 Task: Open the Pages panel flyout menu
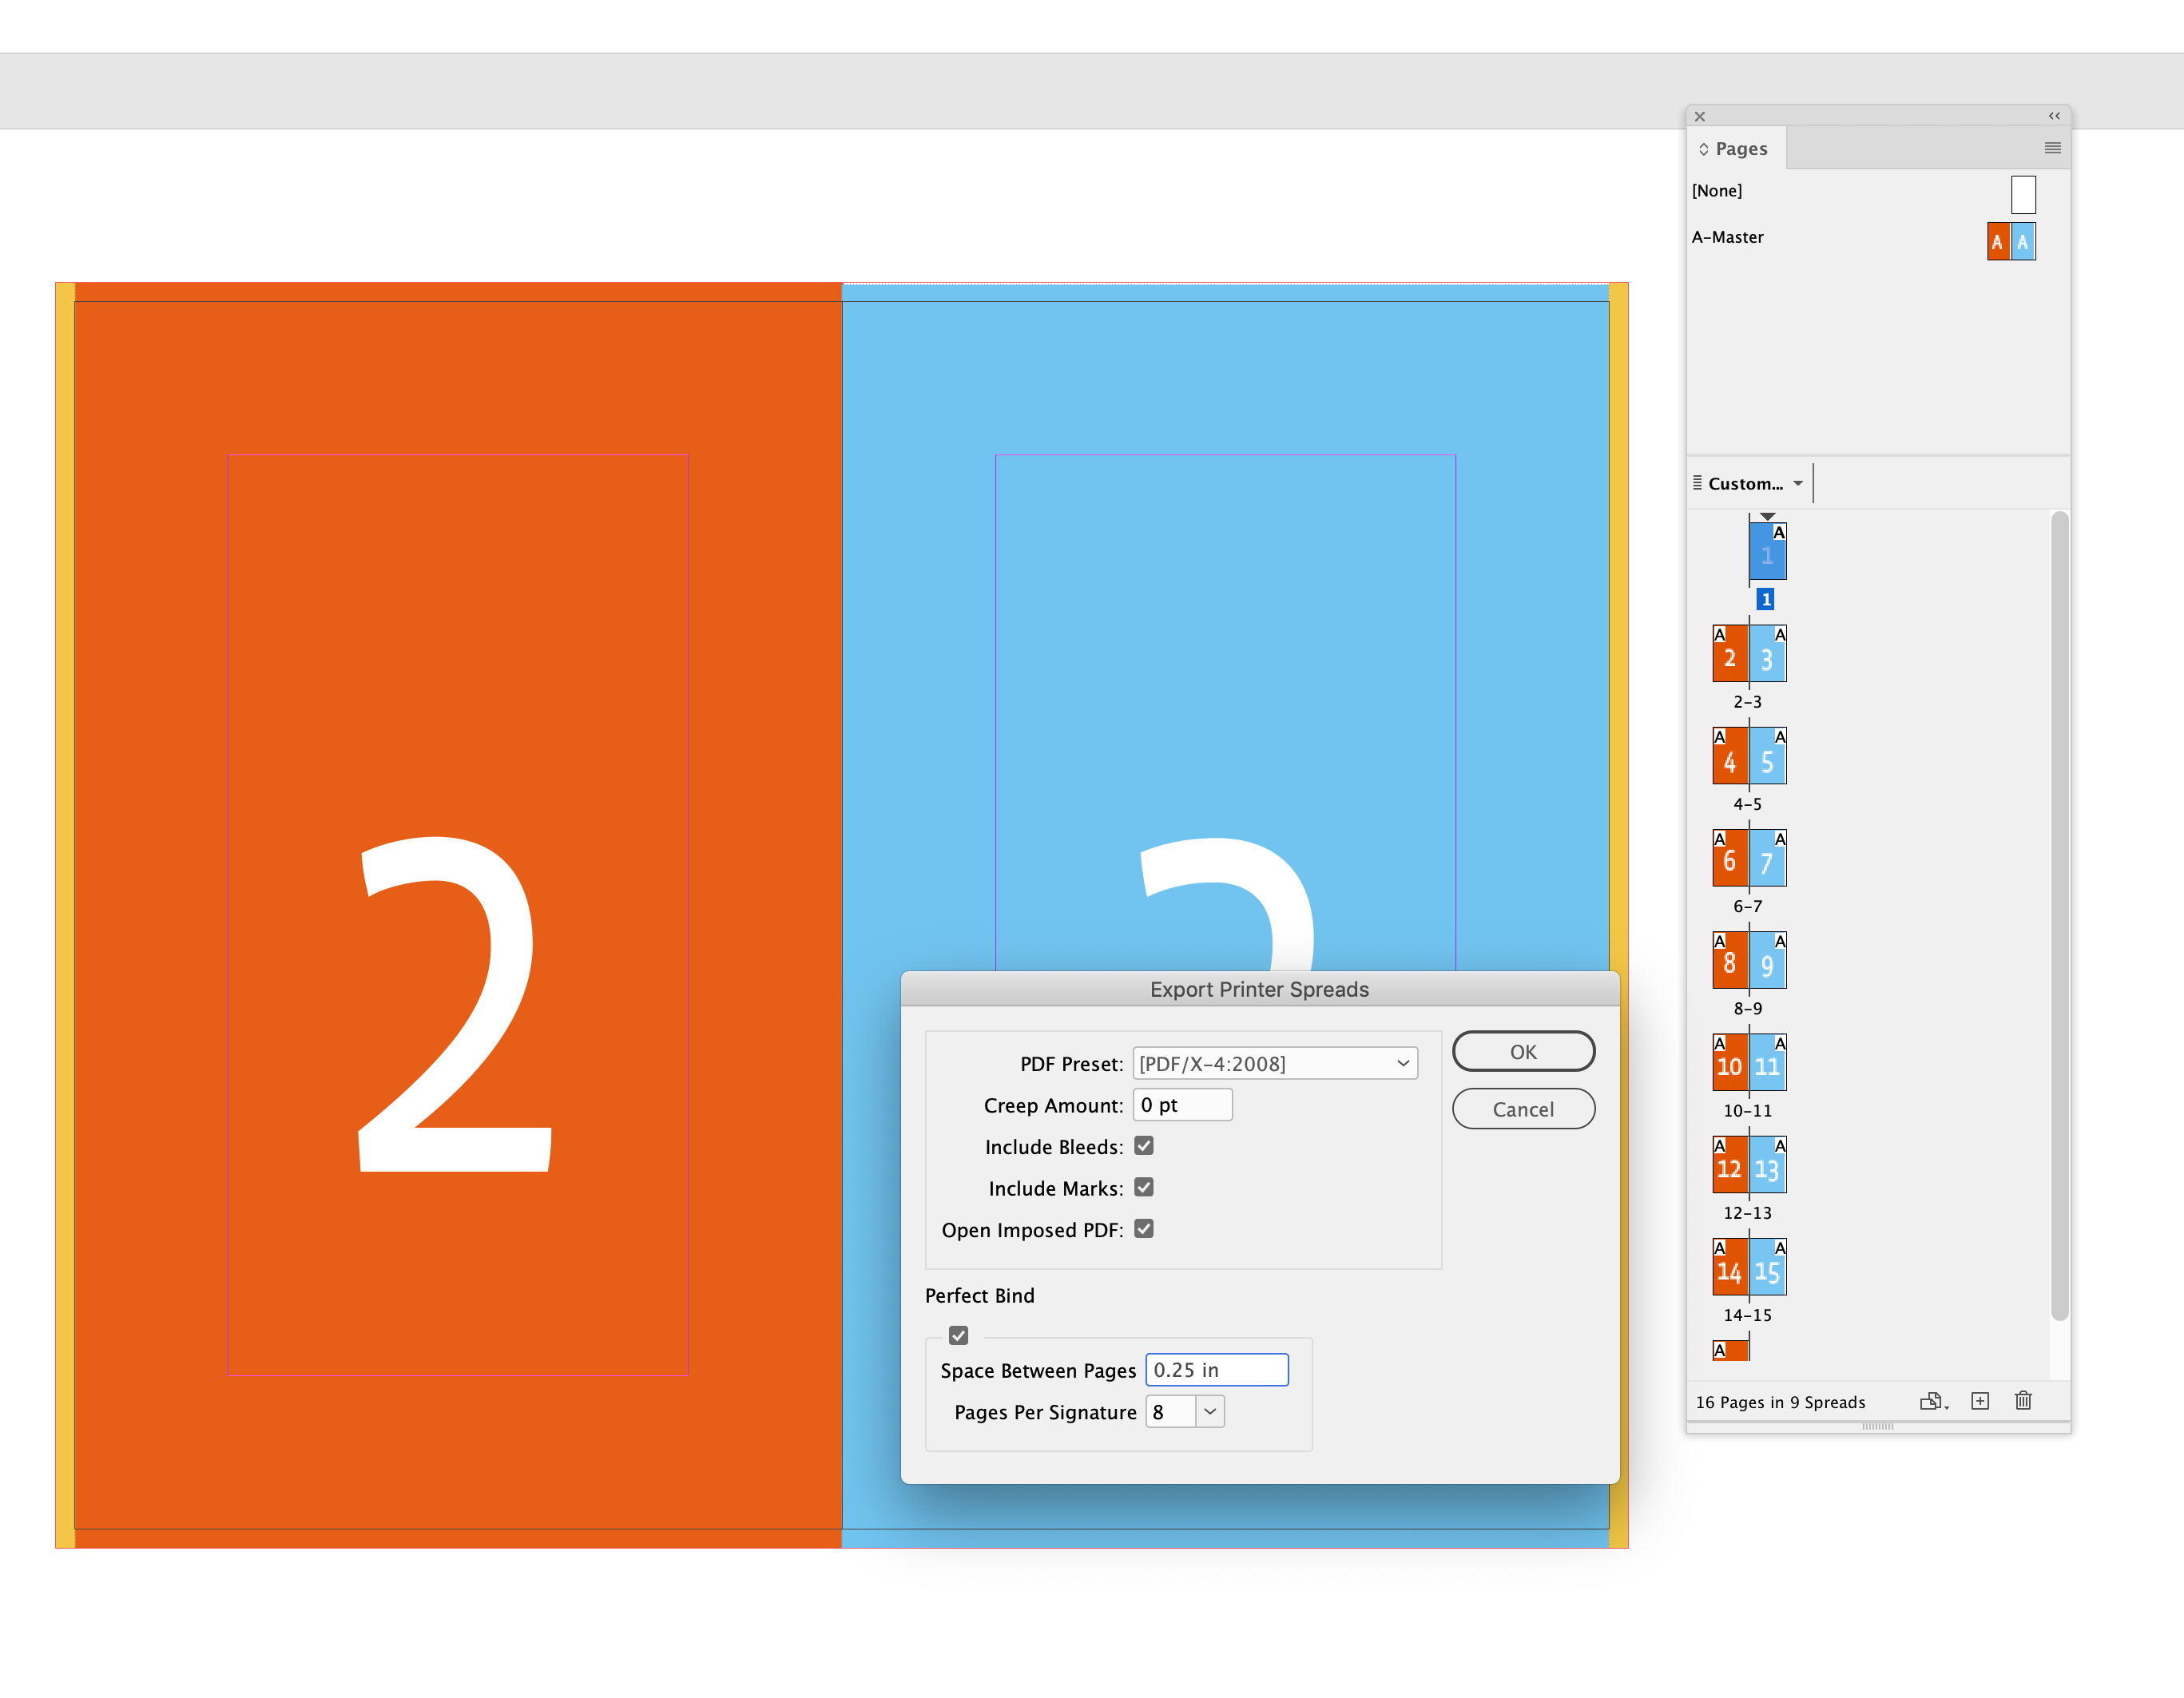[x=2052, y=148]
